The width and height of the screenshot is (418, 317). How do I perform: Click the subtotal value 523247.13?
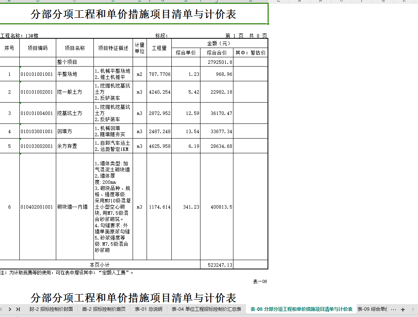(217, 265)
